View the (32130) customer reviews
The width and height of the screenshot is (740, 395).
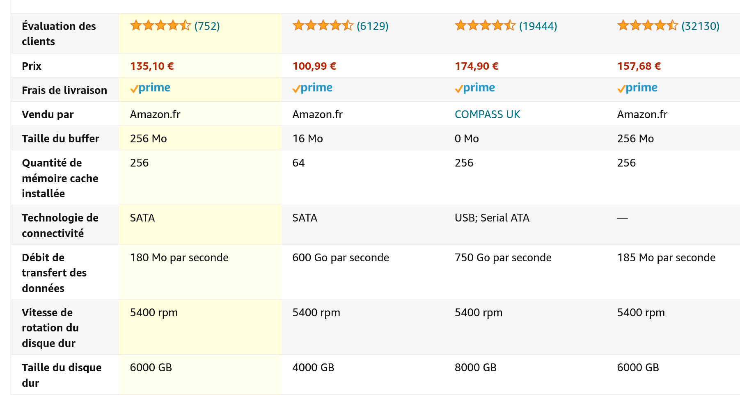click(x=701, y=26)
